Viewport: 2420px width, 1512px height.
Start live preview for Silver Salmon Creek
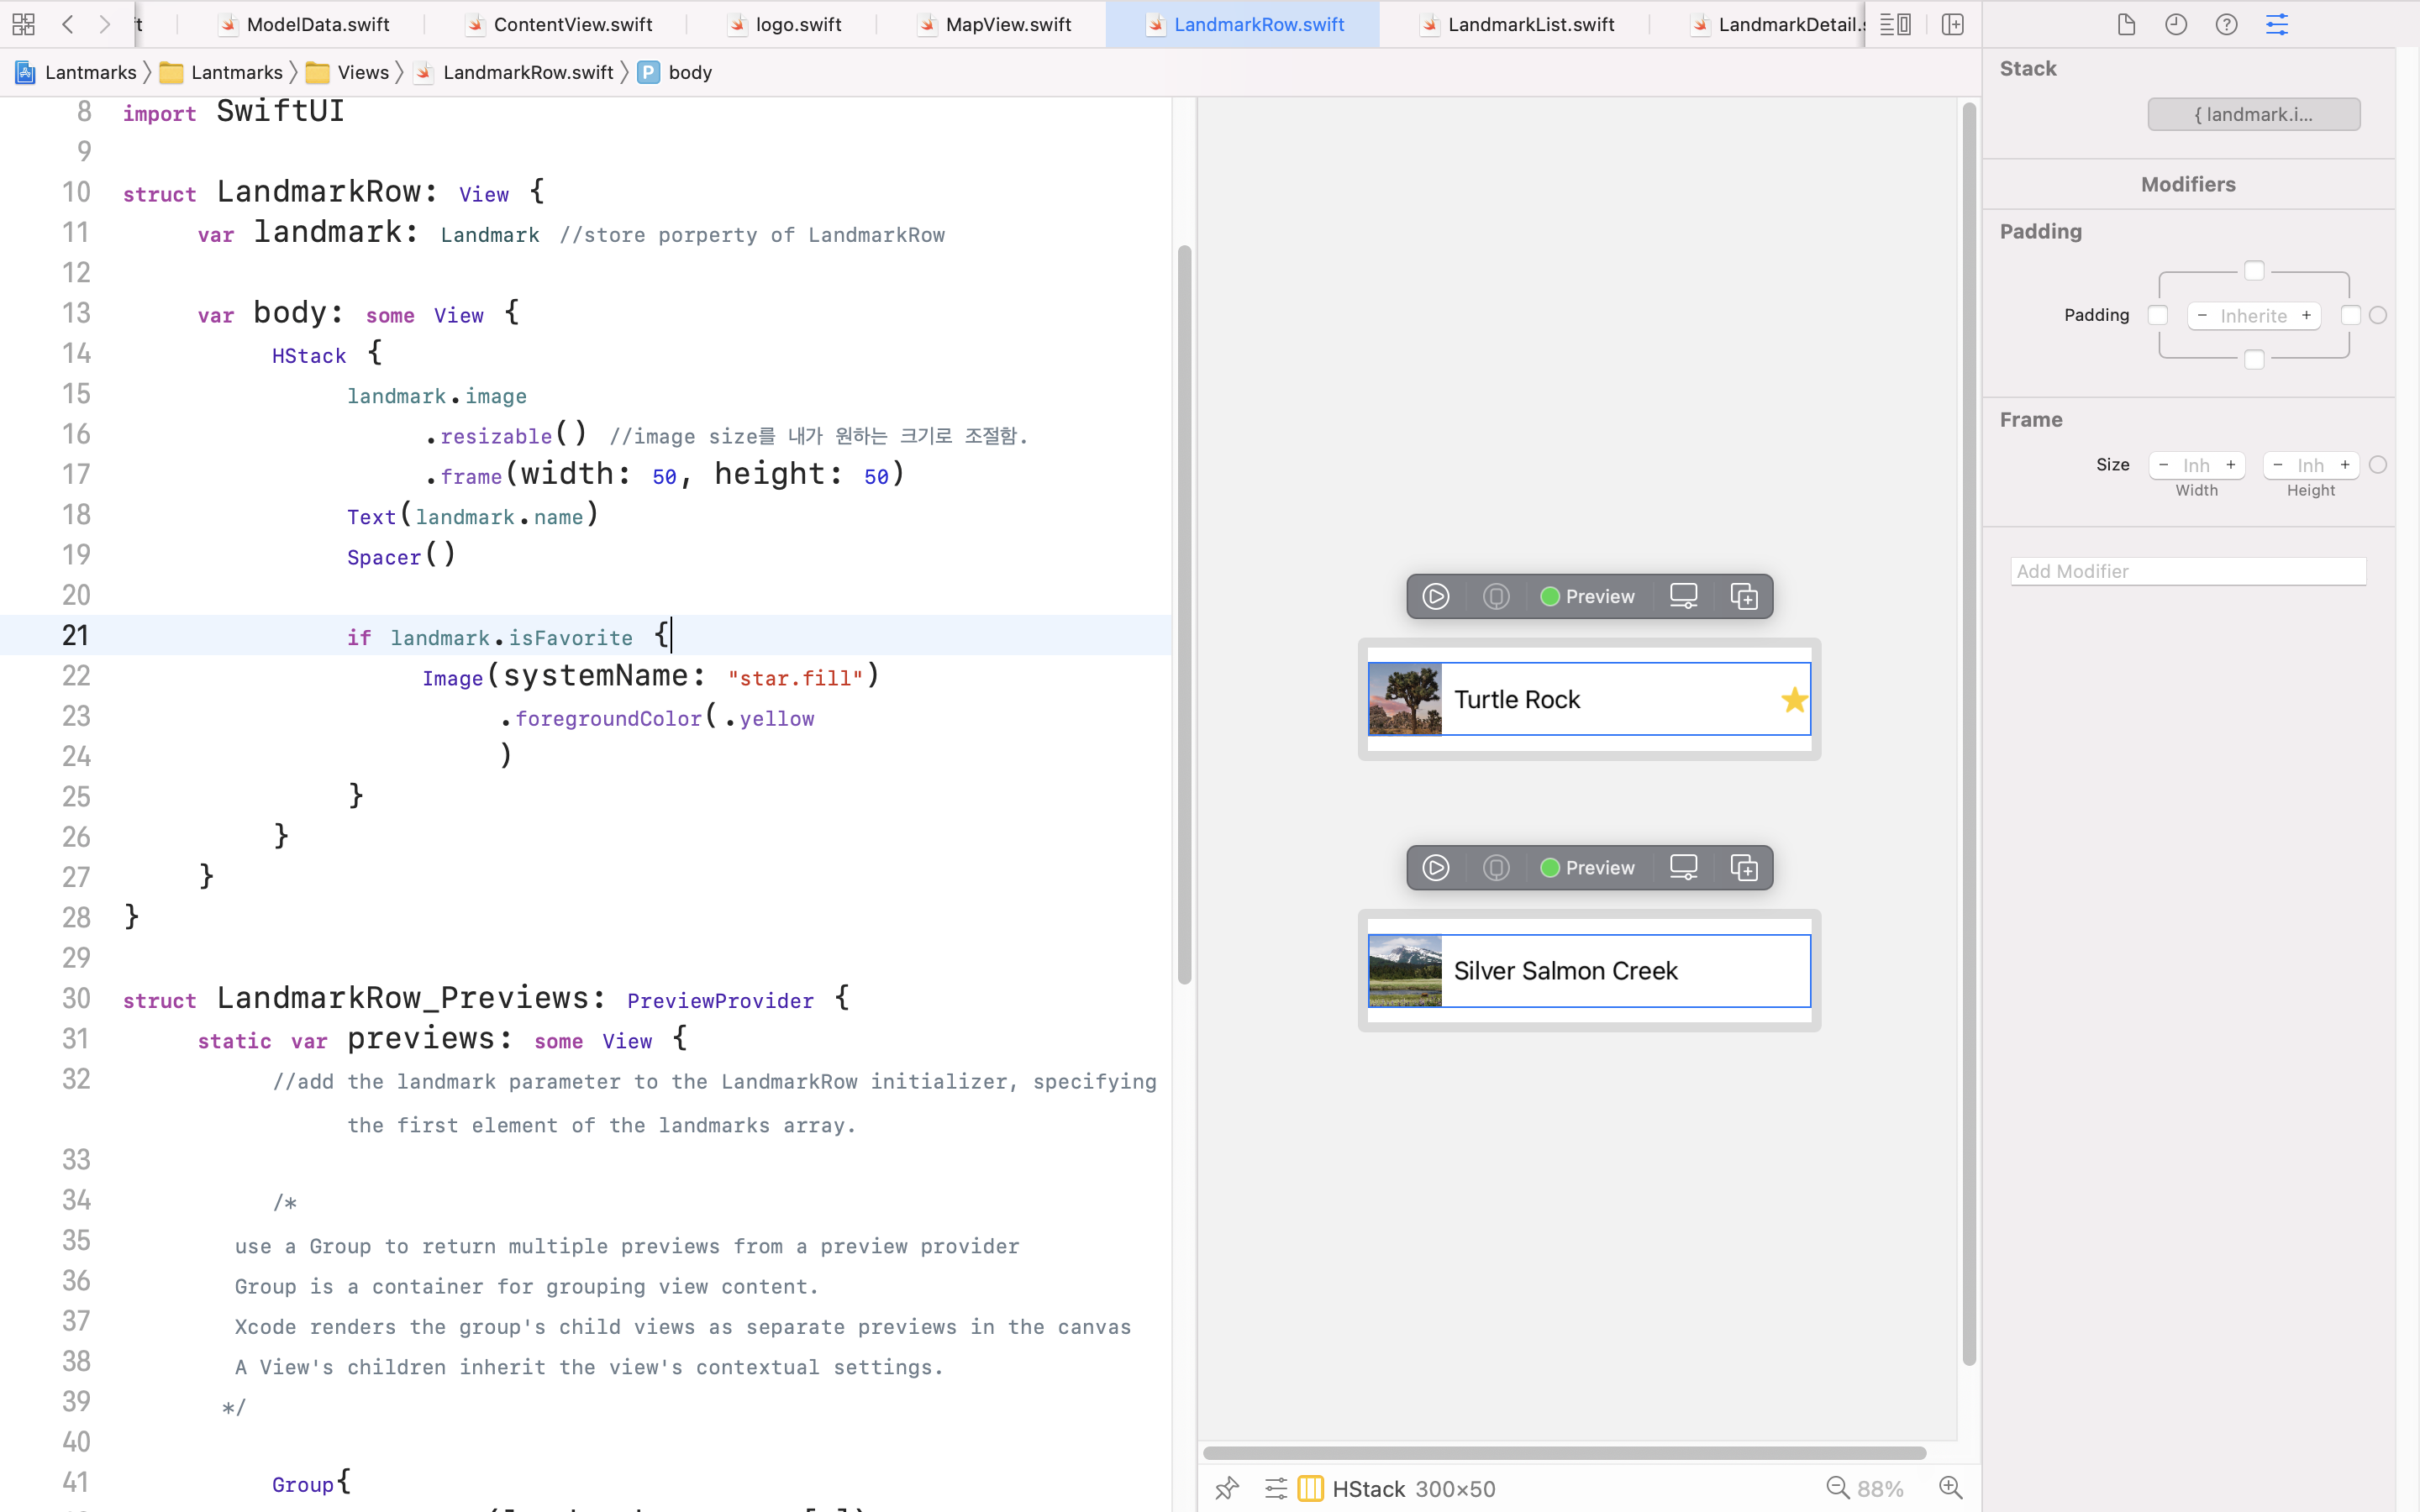(x=1435, y=867)
